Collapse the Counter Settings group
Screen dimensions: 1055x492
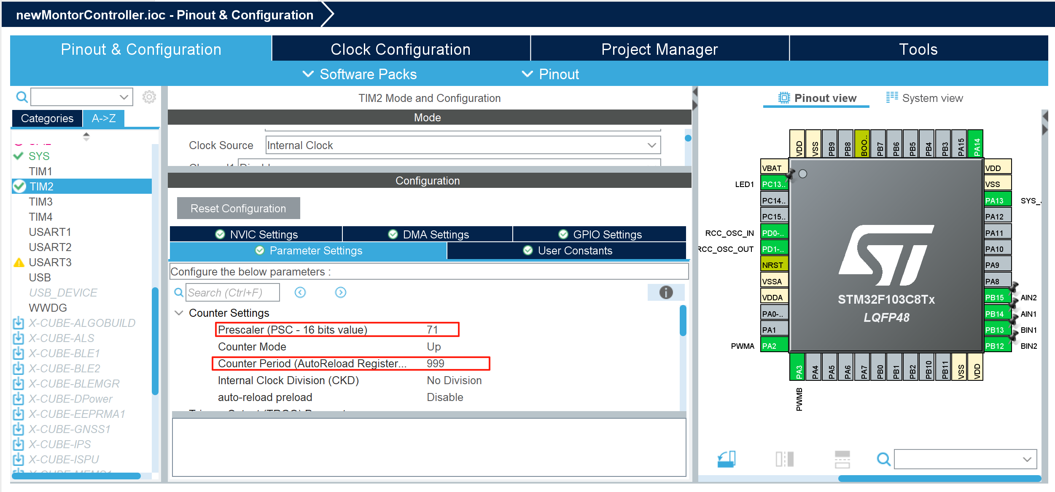[x=179, y=313]
